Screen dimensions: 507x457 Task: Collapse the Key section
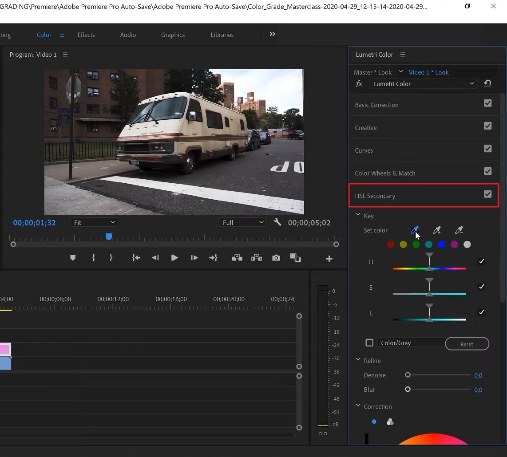tap(358, 215)
